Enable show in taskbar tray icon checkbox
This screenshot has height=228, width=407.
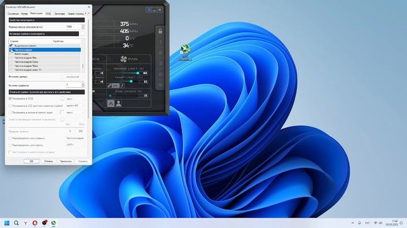pyautogui.click(x=10, y=113)
